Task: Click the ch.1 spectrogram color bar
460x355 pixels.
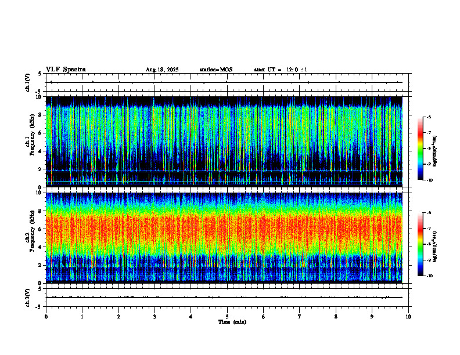Action: click(421, 148)
